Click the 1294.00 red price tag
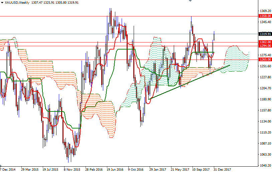This screenshot has height=172, width=272. coord(265,46)
